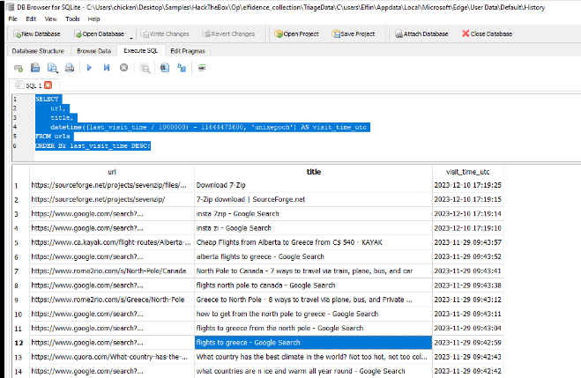Screen dimensions: 581x378
Task: Select the 'flights north pole to canada' cell
Action: pos(314,285)
